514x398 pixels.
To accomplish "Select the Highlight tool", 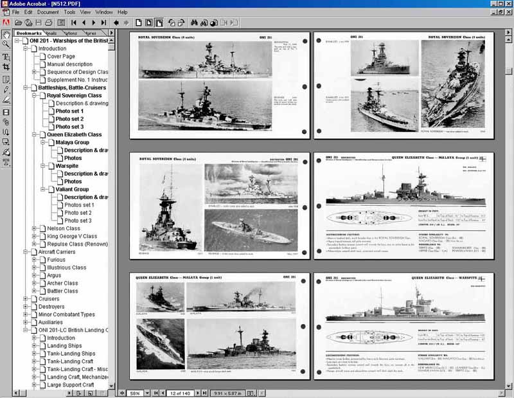I will point(6,100).
